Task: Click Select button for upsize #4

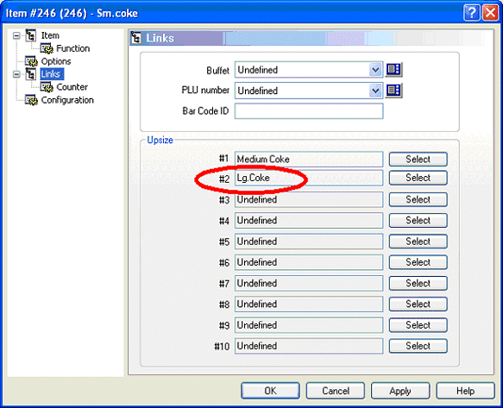Action: (418, 220)
